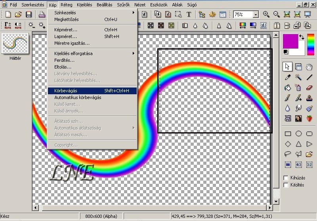The width and height of the screenshot is (317, 221).
Task: Insert text with the T tool
Action: point(189,15)
